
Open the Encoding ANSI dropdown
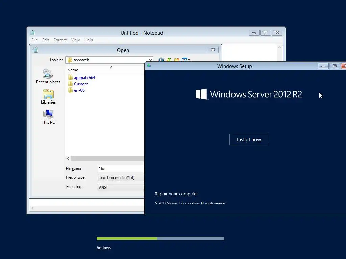(121, 187)
